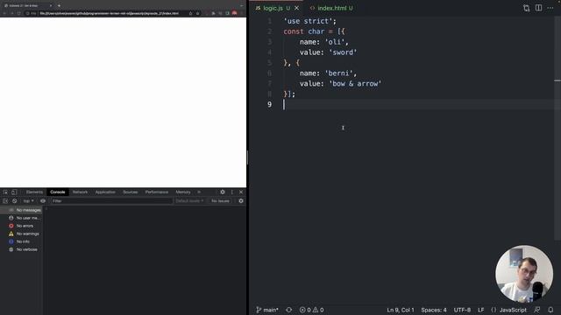Select 'No user messages' sidebar filter

[21, 218]
